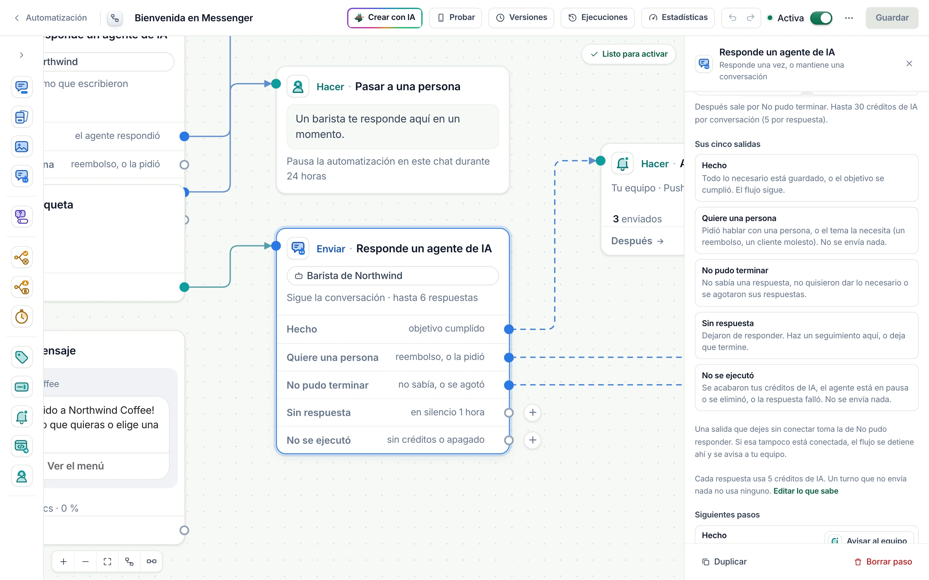
Task: Click Borrar paso to delete the step
Action: pyautogui.click(x=883, y=562)
